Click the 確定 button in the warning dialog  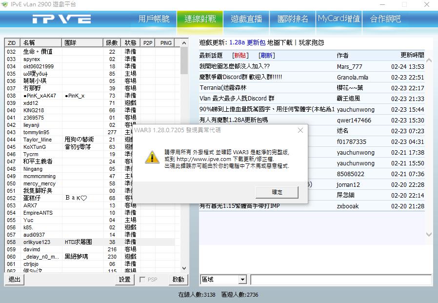277,192
